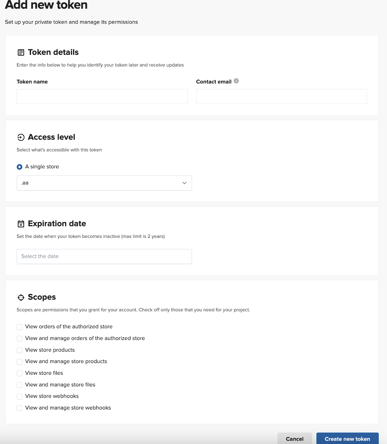This screenshot has height=444, width=387.
Task: Click the Token name input field
Action: 102,97
